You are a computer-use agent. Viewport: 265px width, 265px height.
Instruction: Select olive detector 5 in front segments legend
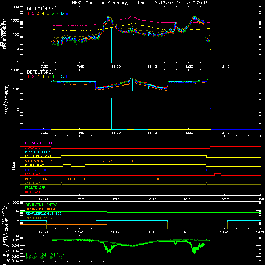pos(48,13)
